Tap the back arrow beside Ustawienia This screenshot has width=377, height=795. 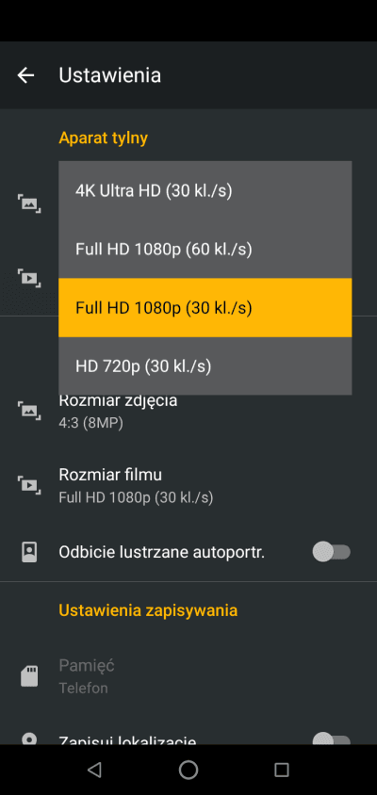tap(25, 75)
